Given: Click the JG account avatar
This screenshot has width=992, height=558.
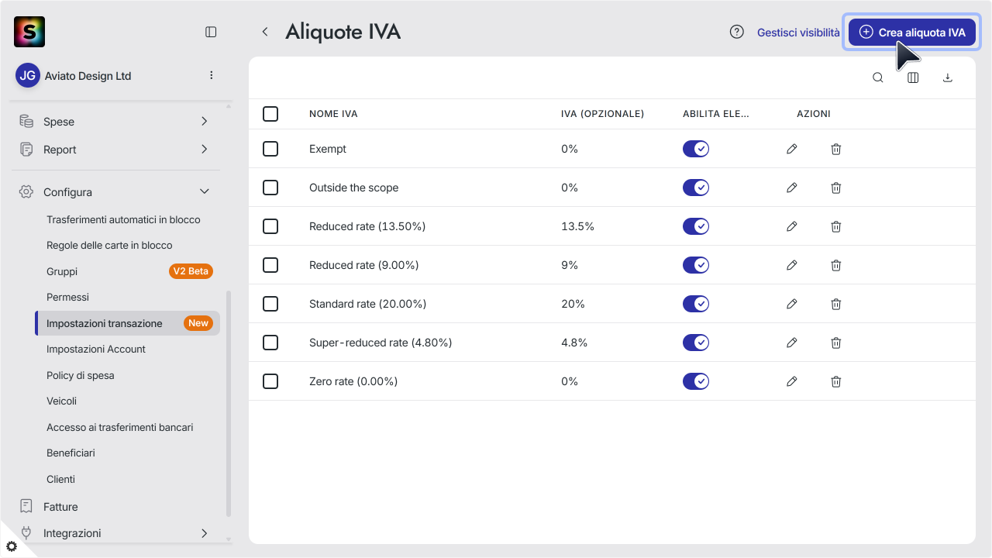Looking at the screenshot, I should click(x=28, y=75).
